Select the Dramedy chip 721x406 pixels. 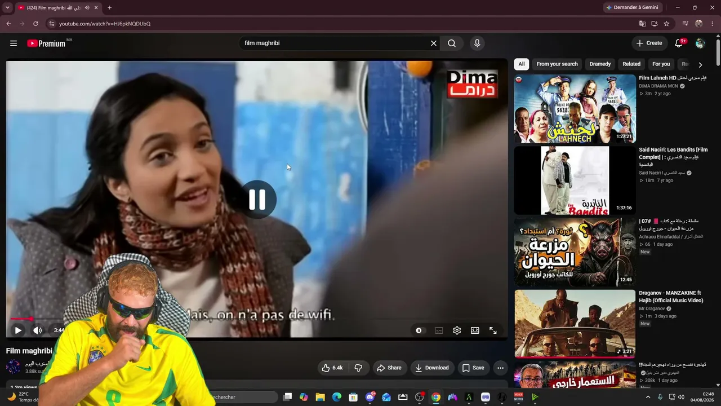point(600,64)
